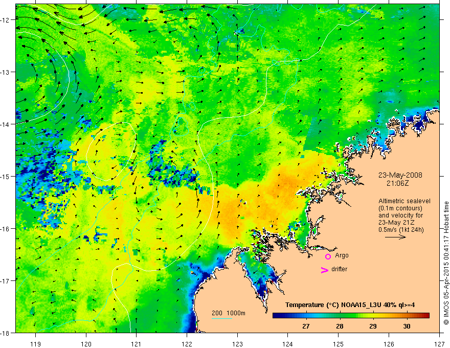Screen dimensions: 450x348
Task: Click the '(0.1m contours)' caption line
Action: tap(400, 208)
